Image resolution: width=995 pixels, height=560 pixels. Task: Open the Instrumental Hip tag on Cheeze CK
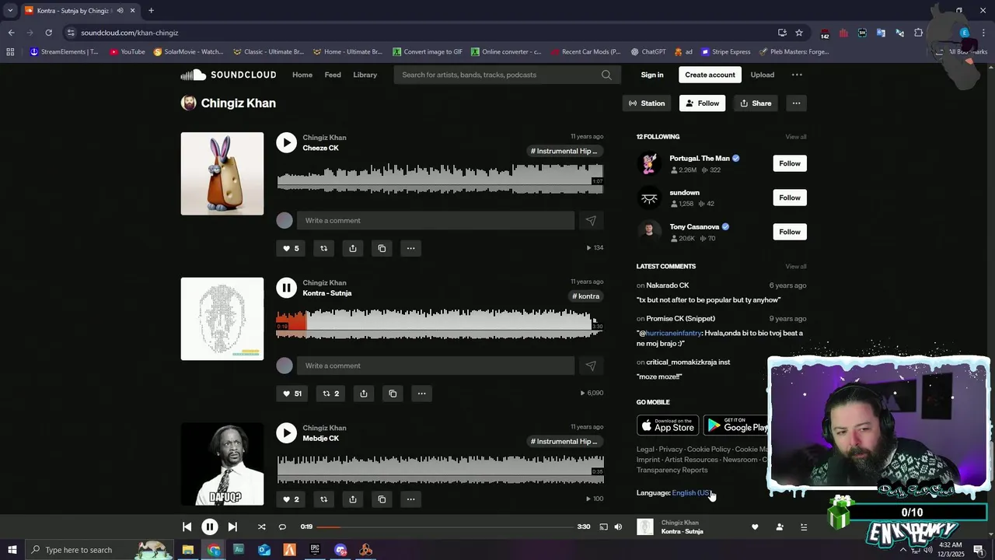564,151
